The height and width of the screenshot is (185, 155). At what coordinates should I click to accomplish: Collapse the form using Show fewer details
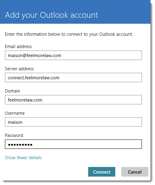23,158
